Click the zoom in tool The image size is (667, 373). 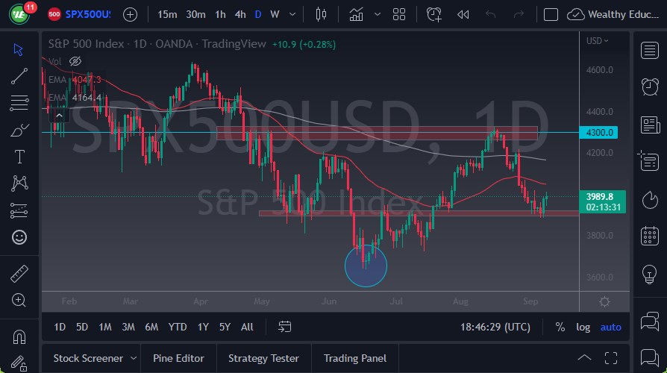[19, 300]
